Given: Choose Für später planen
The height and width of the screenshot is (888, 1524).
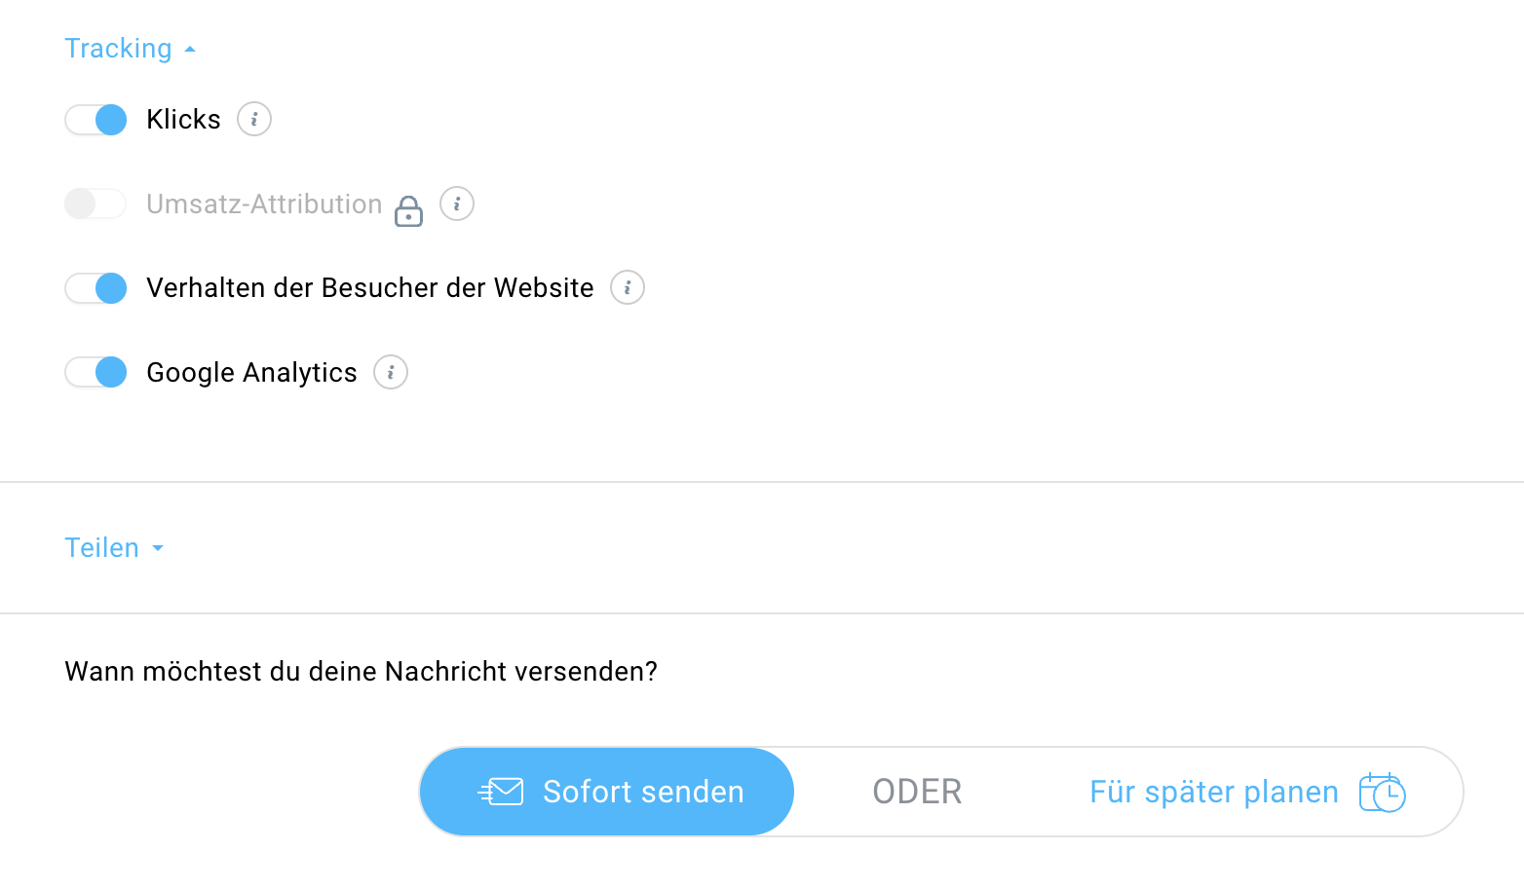Looking at the screenshot, I should point(1213,793).
